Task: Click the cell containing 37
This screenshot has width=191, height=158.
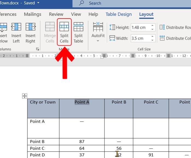Action: [x=82, y=155]
